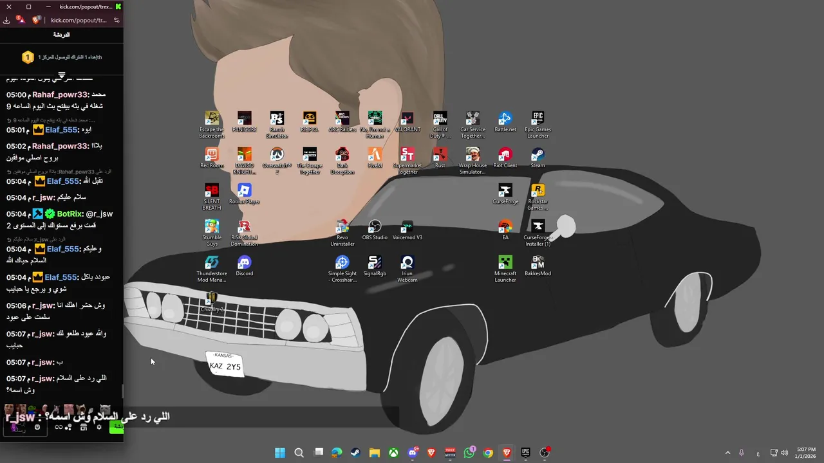Open Escape the Backrooms desktop shortcut
Image resolution: width=824 pixels, height=463 pixels.
[x=212, y=125]
